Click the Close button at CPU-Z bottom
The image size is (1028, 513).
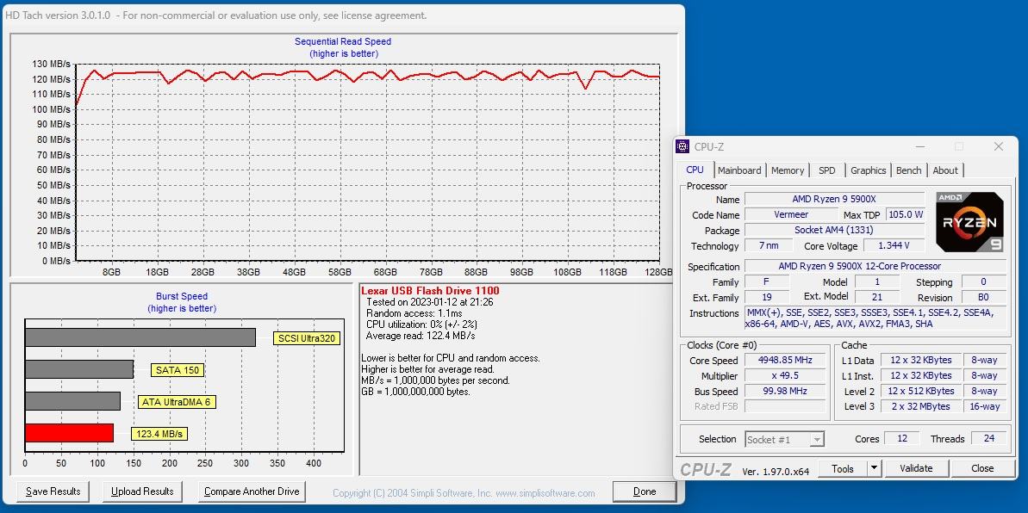point(982,468)
